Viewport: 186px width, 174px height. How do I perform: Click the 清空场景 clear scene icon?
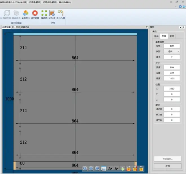point(35,14)
